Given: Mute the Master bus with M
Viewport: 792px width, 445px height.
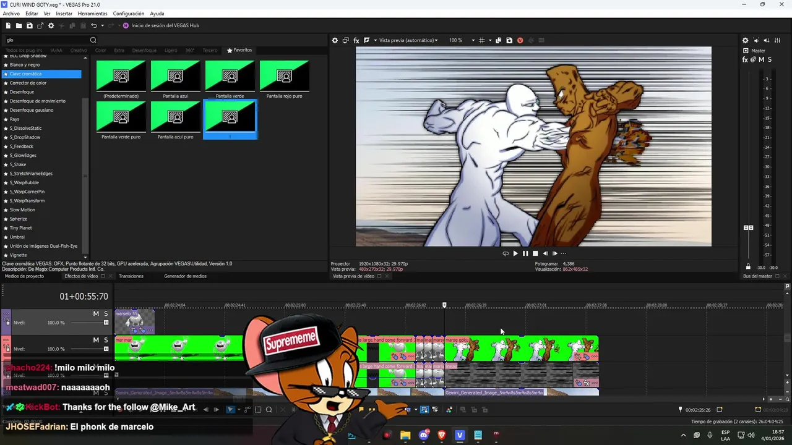Looking at the screenshot, I should [x=761, y=59].
